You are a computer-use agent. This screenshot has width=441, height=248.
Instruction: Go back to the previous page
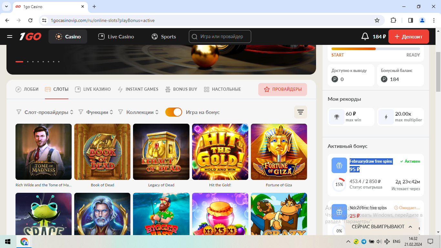point(7,20)
